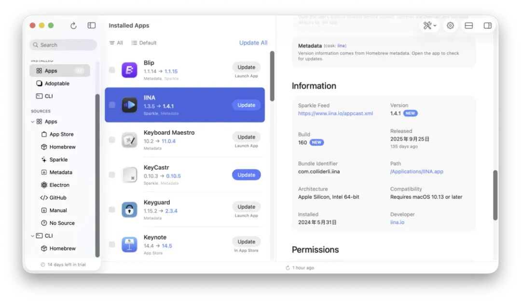Click Update button for Blip
This screenshot has width=521, height=303.
[x=246, y=67]
